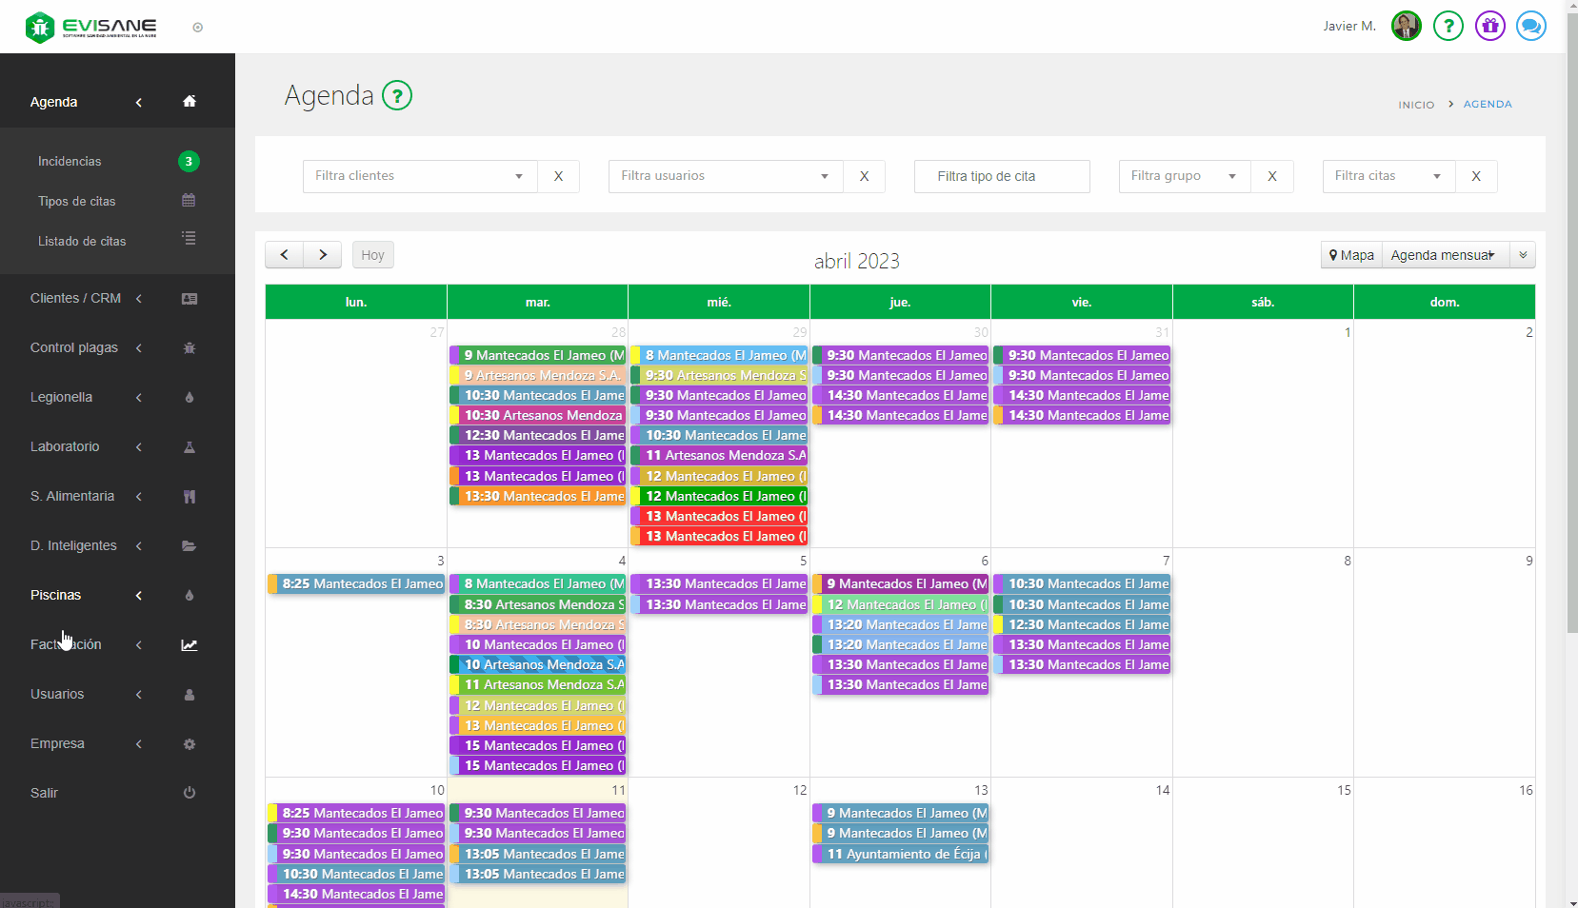Click the Mapa button

click(1351, 255)
